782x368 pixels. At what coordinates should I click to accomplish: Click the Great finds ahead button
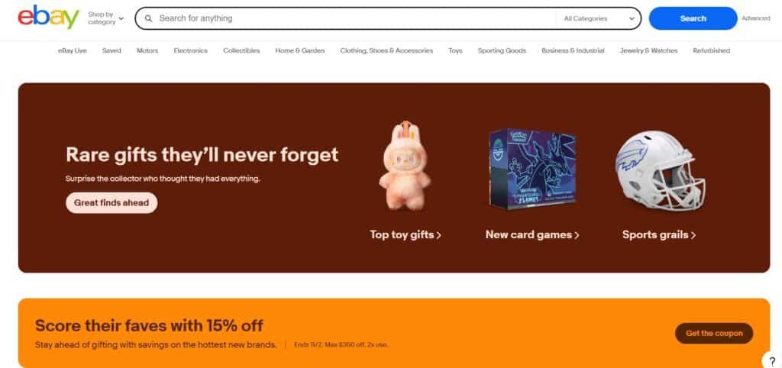[x=111, y=203]
